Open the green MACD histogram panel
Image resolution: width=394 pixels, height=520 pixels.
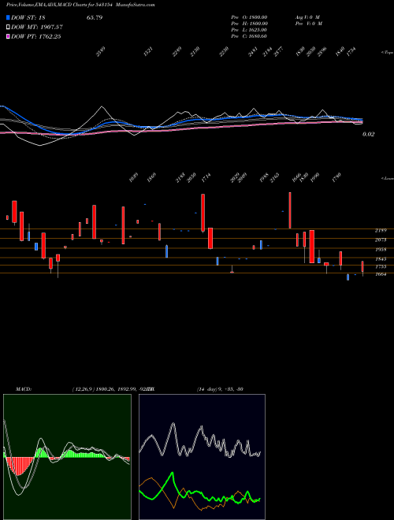click(x=67, y=457)
